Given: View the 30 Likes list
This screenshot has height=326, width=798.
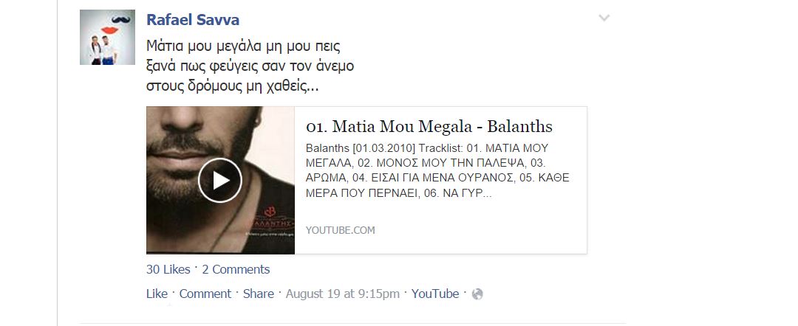Looking at the screenshot, I should point(168,270).
